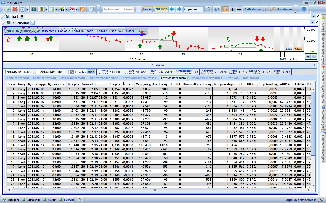Select the arrow pointer tool
Image resolution: width=326 pixels, height=203 pixels.
pyautogui.click(x=225, y=9)
